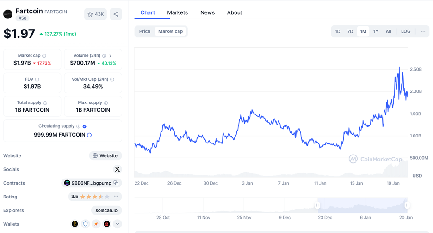Toggle LOG scale on chart

click(x=406, y=31)
